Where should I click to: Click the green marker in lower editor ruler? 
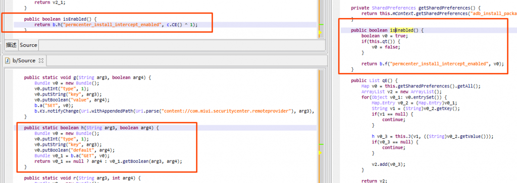click(322, 144)
